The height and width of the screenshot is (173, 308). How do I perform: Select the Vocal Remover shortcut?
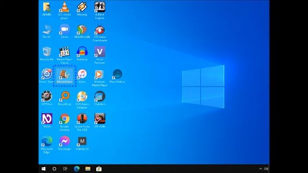(100, 52)
